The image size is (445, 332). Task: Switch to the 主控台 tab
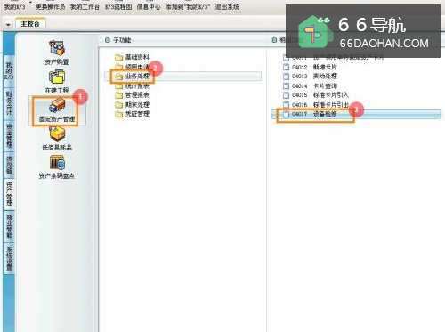(x=30, y=24)
